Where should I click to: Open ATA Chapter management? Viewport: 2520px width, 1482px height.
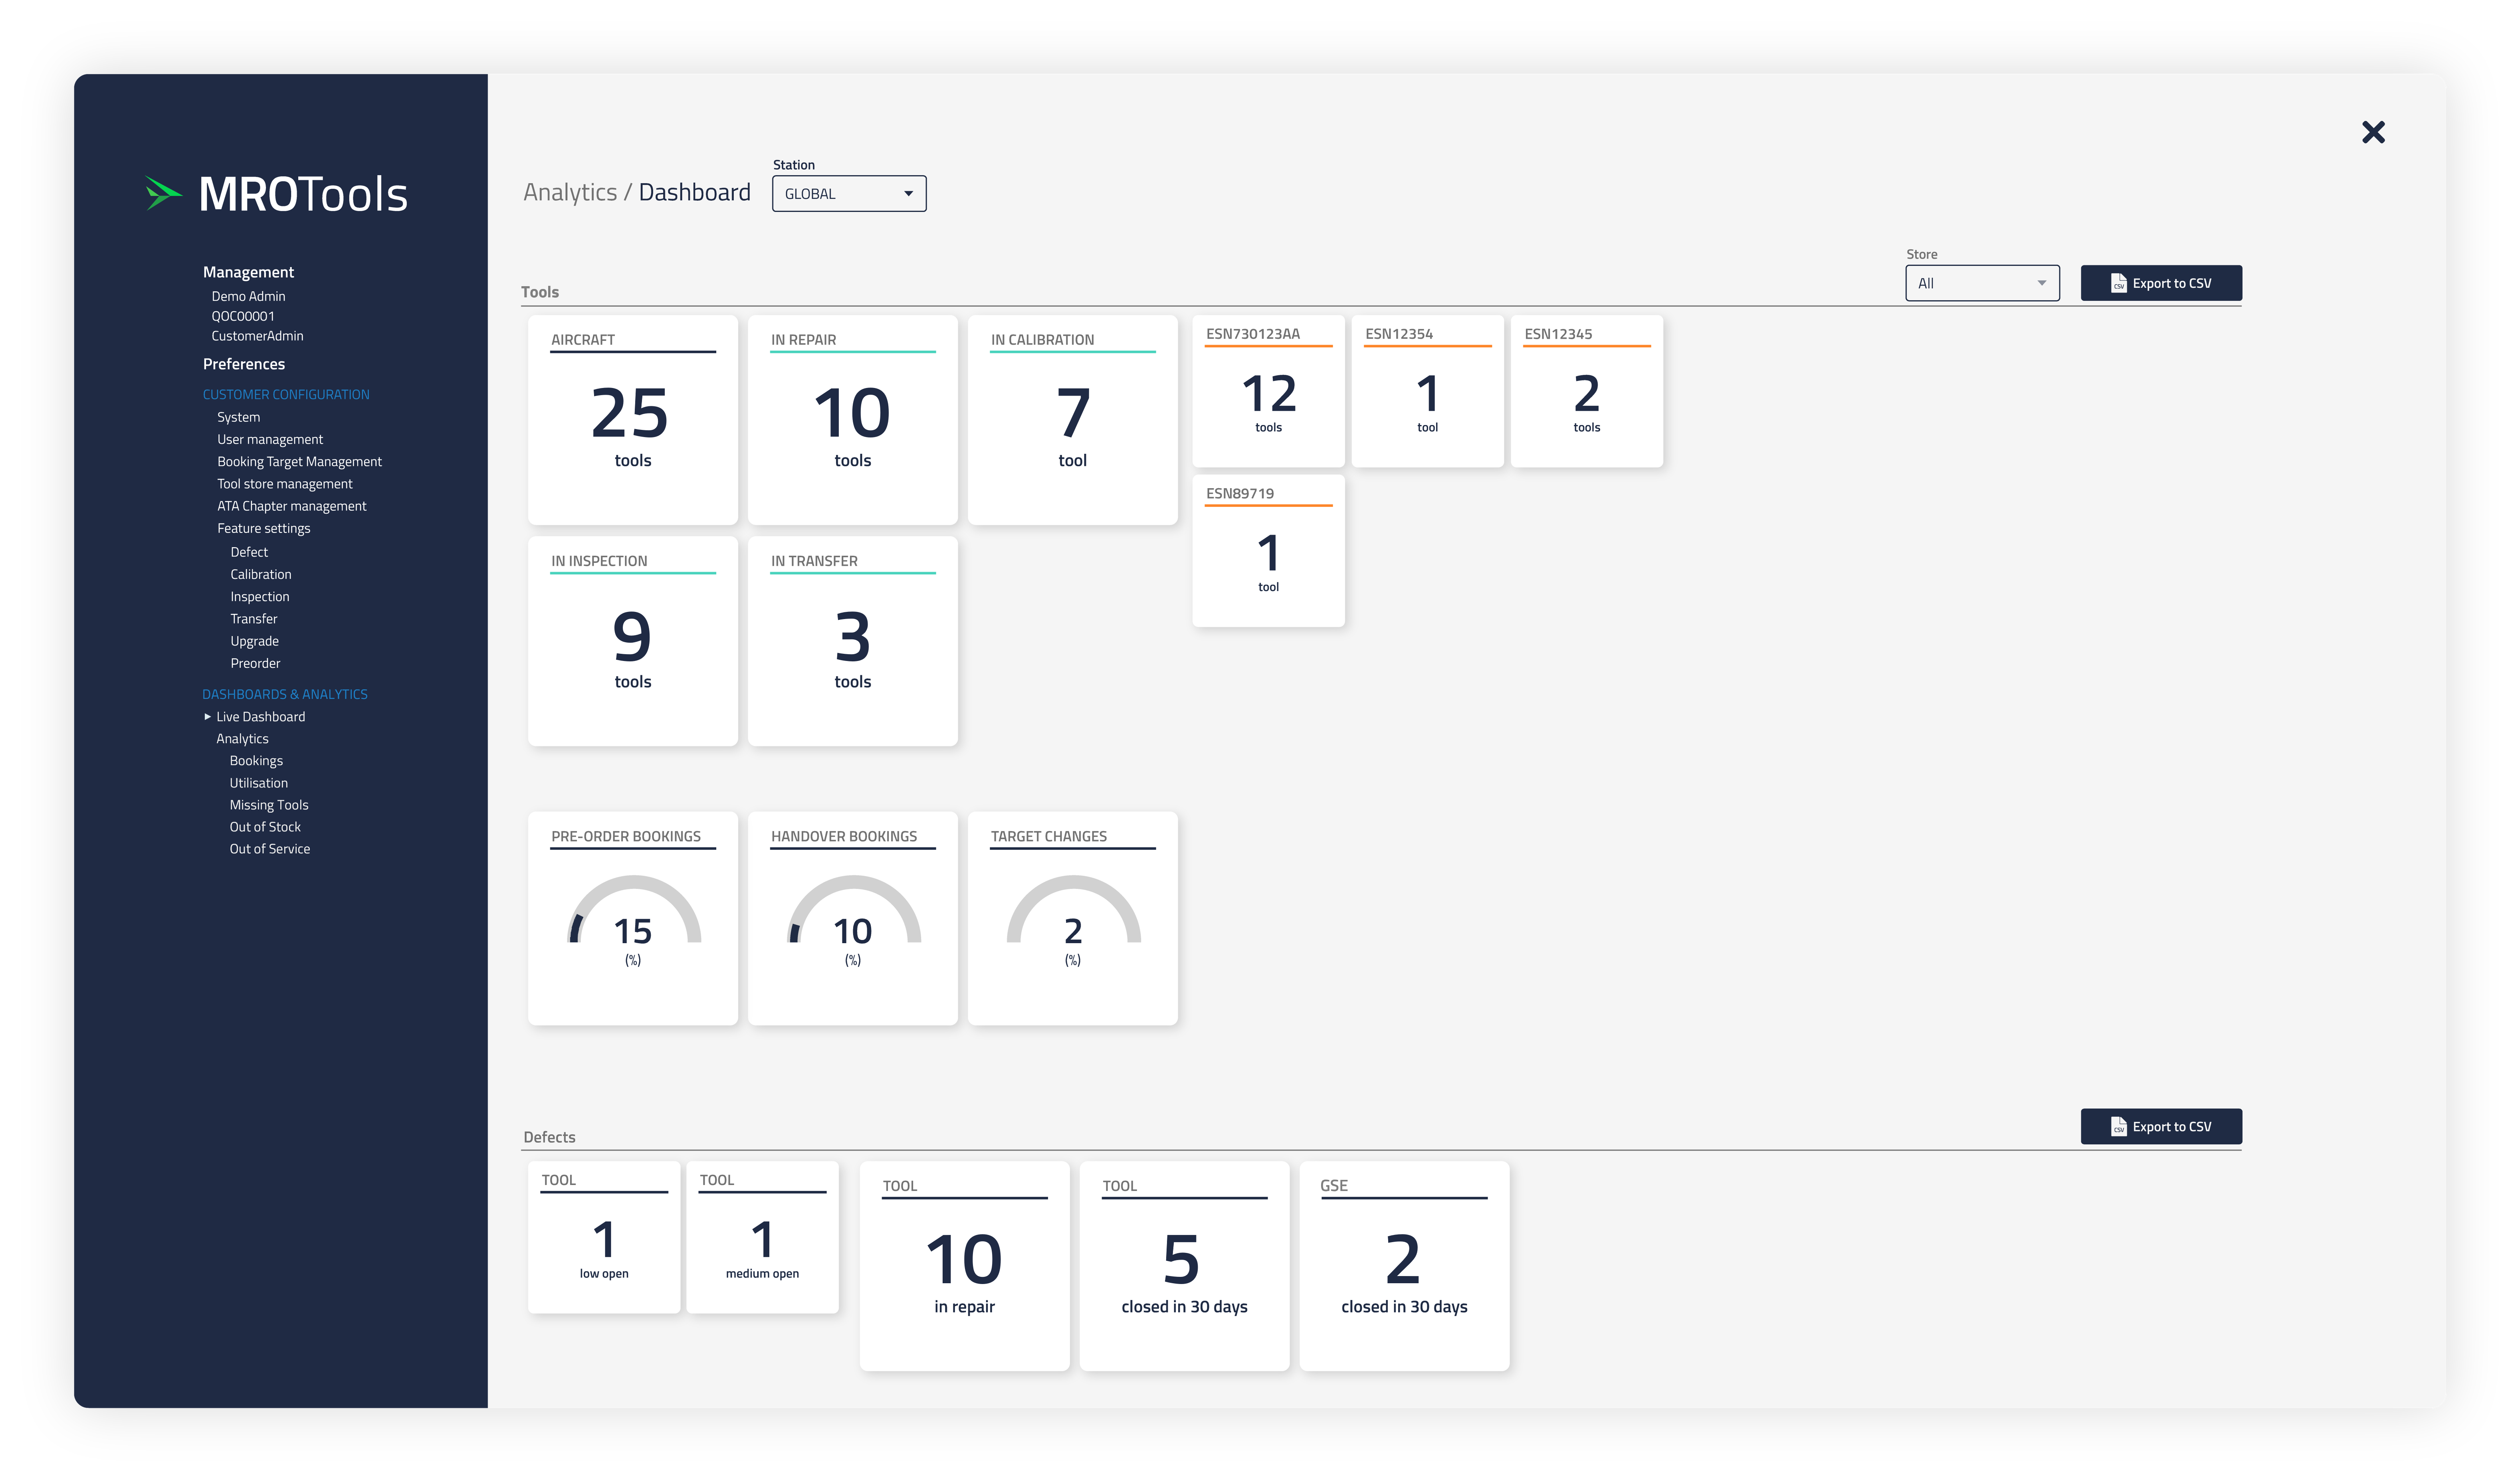tap(291, 506)
